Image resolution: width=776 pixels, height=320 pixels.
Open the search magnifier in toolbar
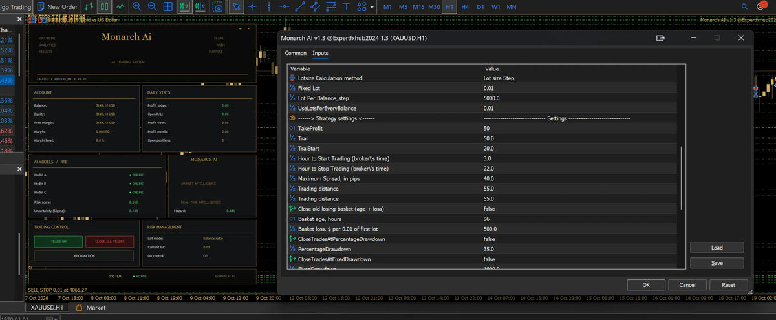coord(744,6)
